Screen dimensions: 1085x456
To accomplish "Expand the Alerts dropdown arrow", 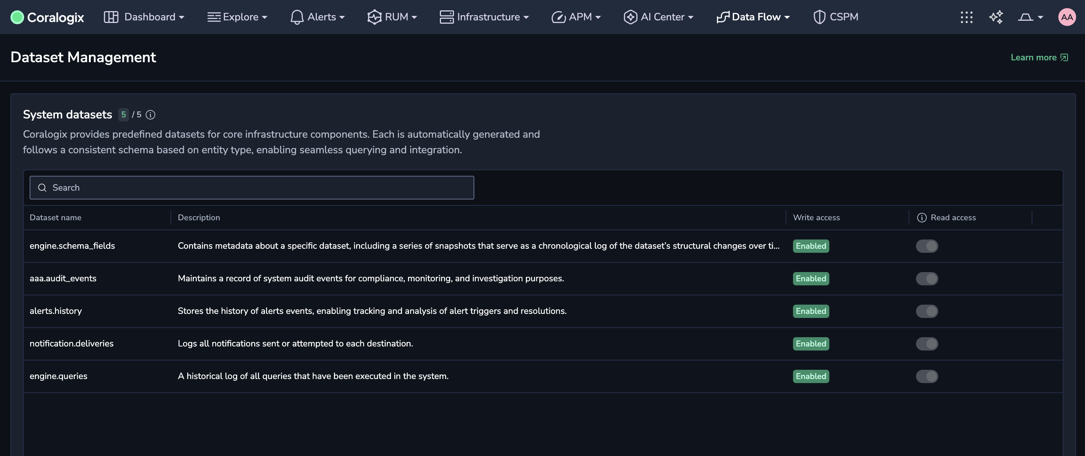I will coord(342,18).
